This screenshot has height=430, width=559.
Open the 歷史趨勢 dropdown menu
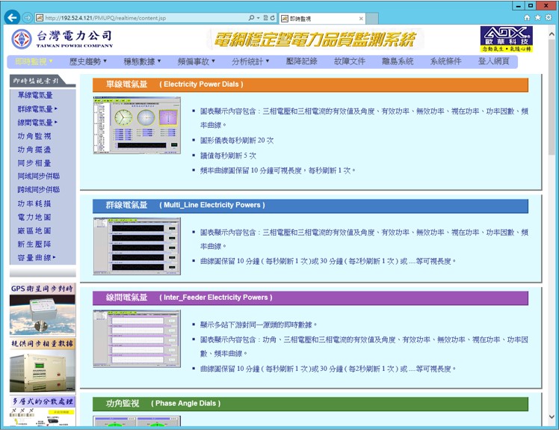(88, 61)
